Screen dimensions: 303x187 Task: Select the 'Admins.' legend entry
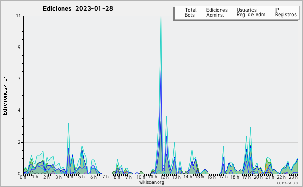[215, 15]
